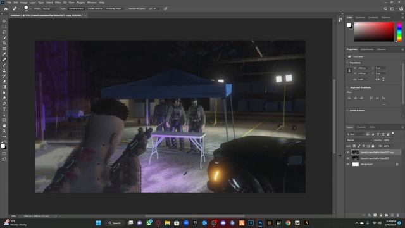
Task: Select the Rectangular Marquee tool
Action: [x=4, y=27]
